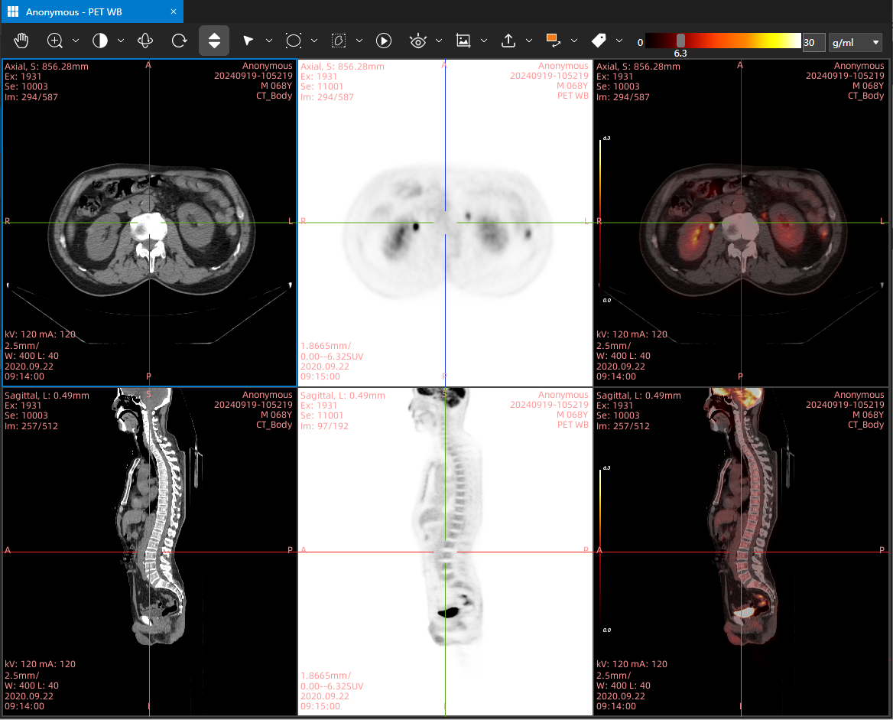Open the g/ml units dropdown
This screenshot has height=720, width=893.
click(x=856, y=42)
